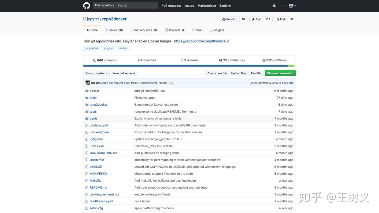Open the Insights tab
The width and height of the screenshot is (379, 213).
[x=217, y=30]
